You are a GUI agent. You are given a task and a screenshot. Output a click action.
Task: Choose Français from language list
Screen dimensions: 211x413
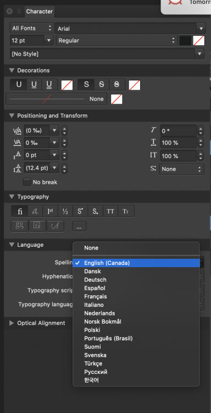pos(136,297)
